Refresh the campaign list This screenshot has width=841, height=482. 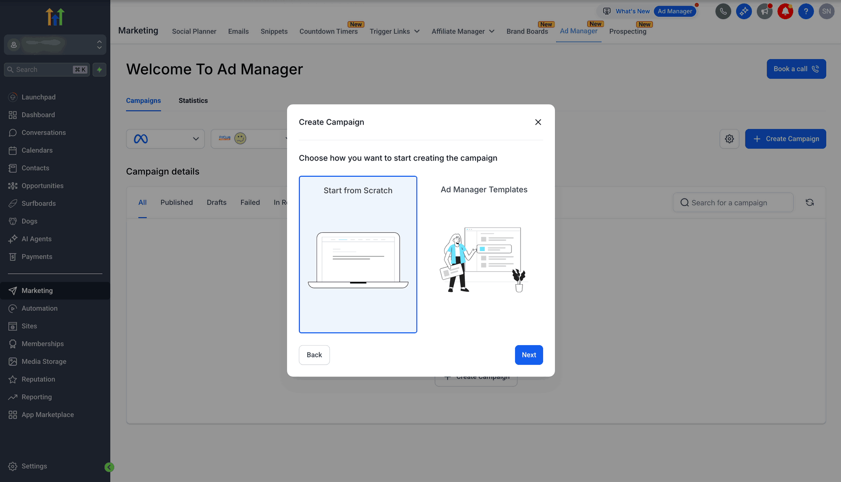click(x=809, y=202)
